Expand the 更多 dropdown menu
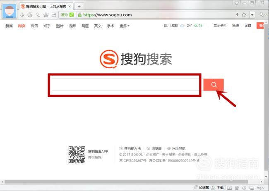Viewport: 269px width, 191px height. point(125,26)
